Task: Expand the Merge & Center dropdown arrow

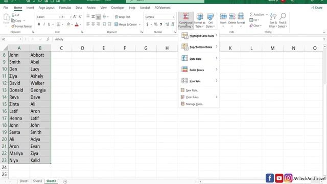Action: [x=139, y=25]
